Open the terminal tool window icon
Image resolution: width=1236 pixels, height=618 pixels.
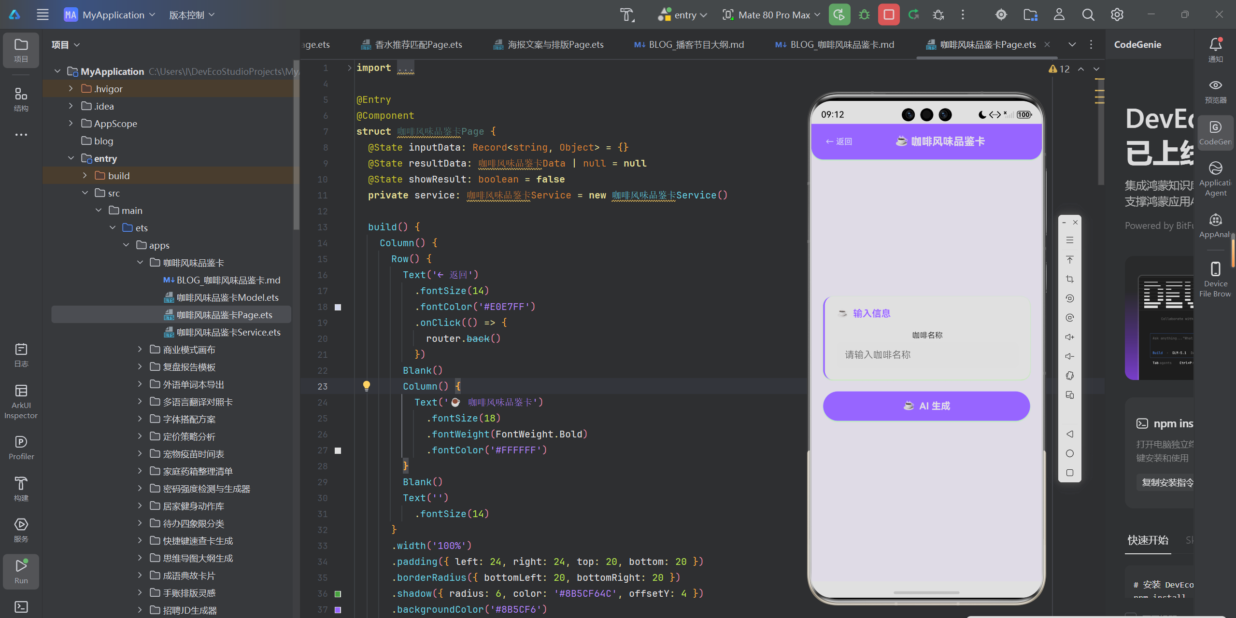pos(21,606)
